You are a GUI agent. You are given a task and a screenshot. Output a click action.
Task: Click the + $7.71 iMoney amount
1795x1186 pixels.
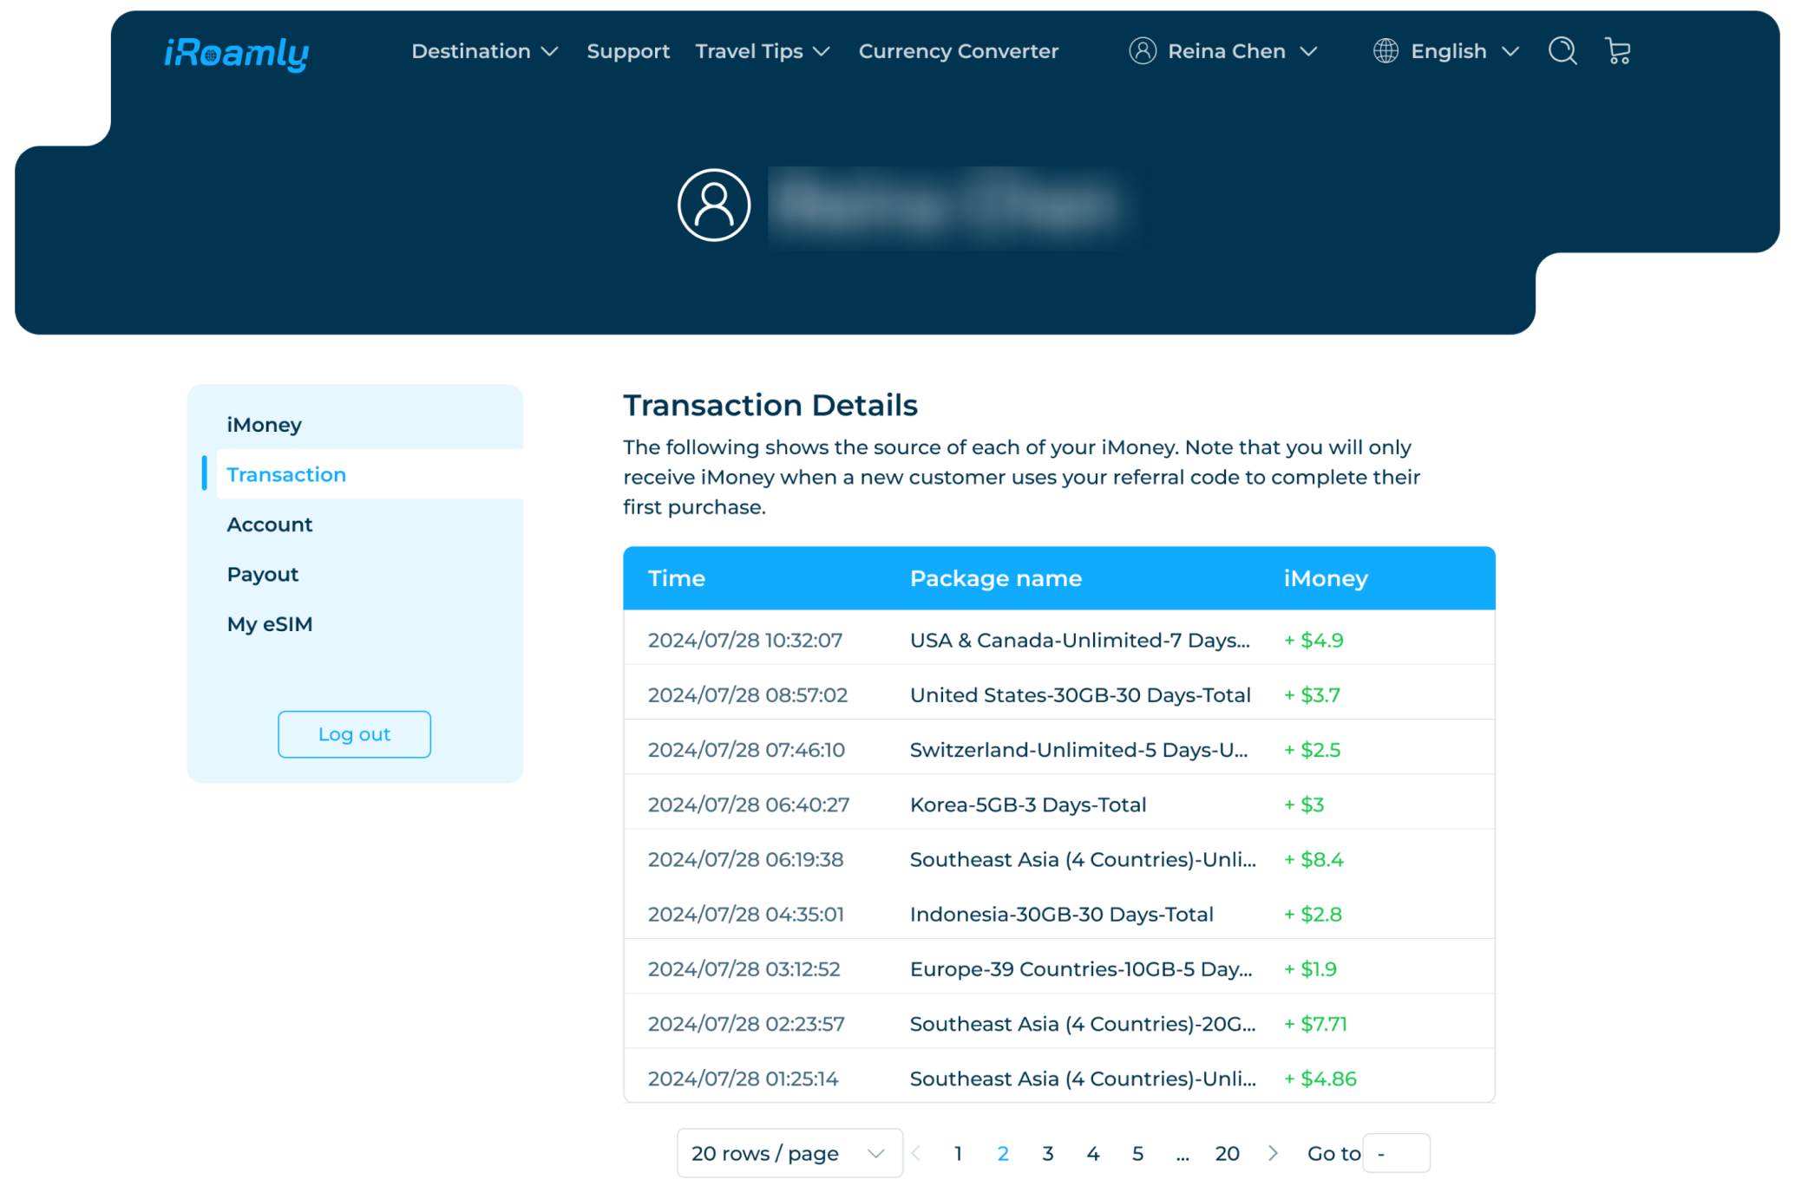(1315, 1024)
